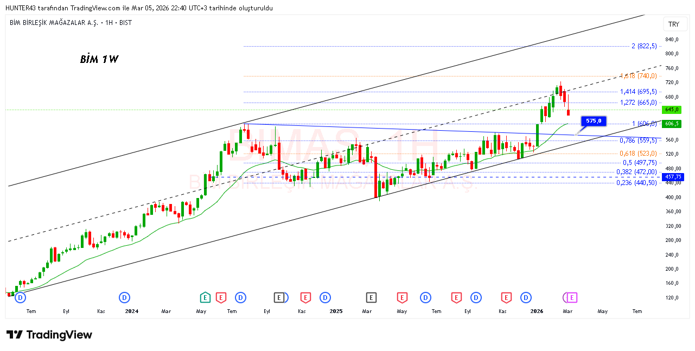Click the 2025 label on time axis
Image resolution: width=695 pixels, height=351 pixels.
pyautogui.click(x=336, y=311)
